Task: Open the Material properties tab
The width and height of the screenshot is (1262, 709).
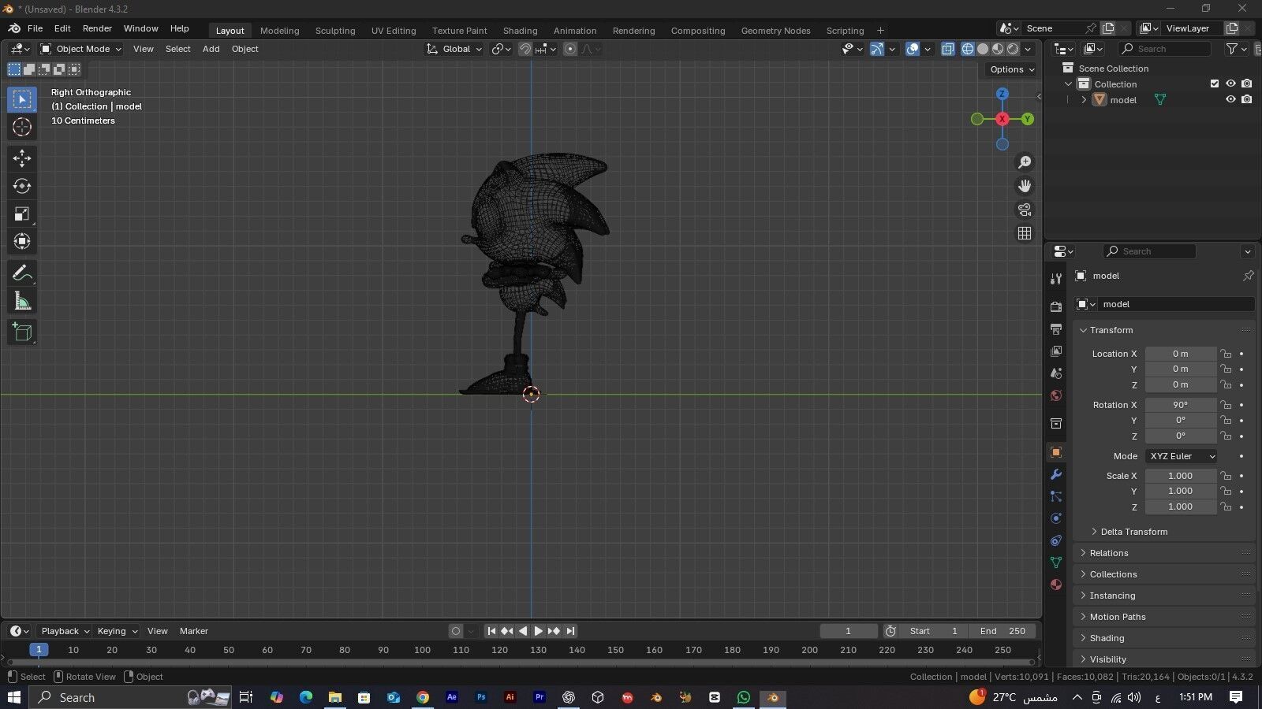Action: (x=1056, y=585)
